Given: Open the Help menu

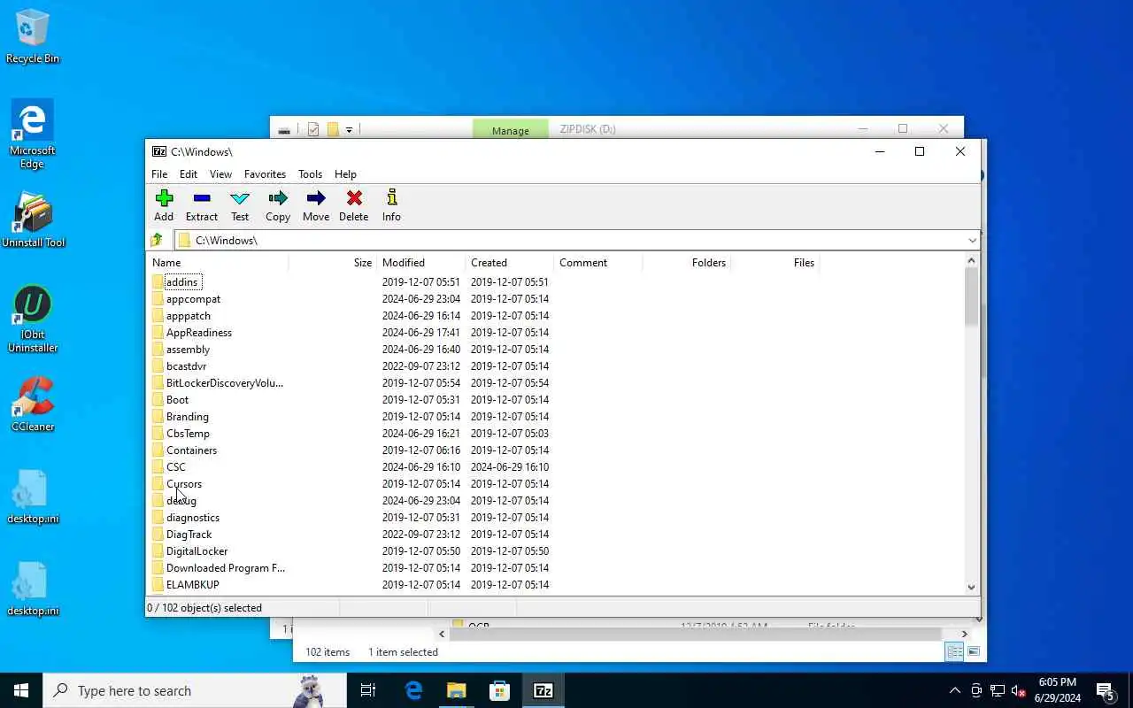Looking at the screenshot, I should click(345, 174).
